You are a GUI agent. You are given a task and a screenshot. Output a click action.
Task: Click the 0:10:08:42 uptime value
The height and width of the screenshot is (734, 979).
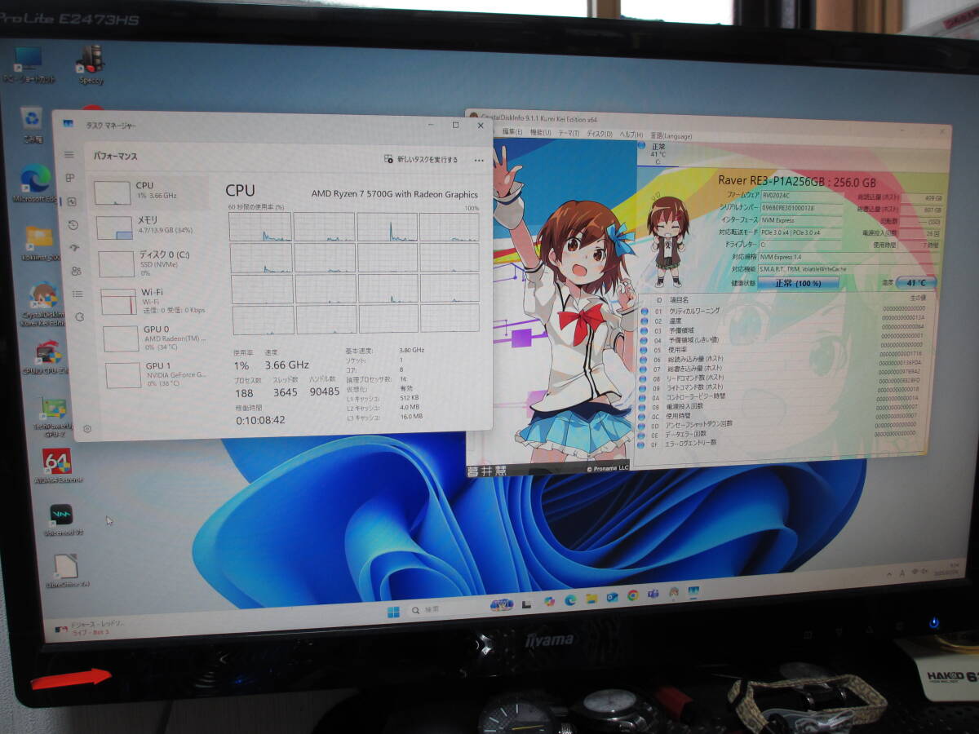pos(261,420)
